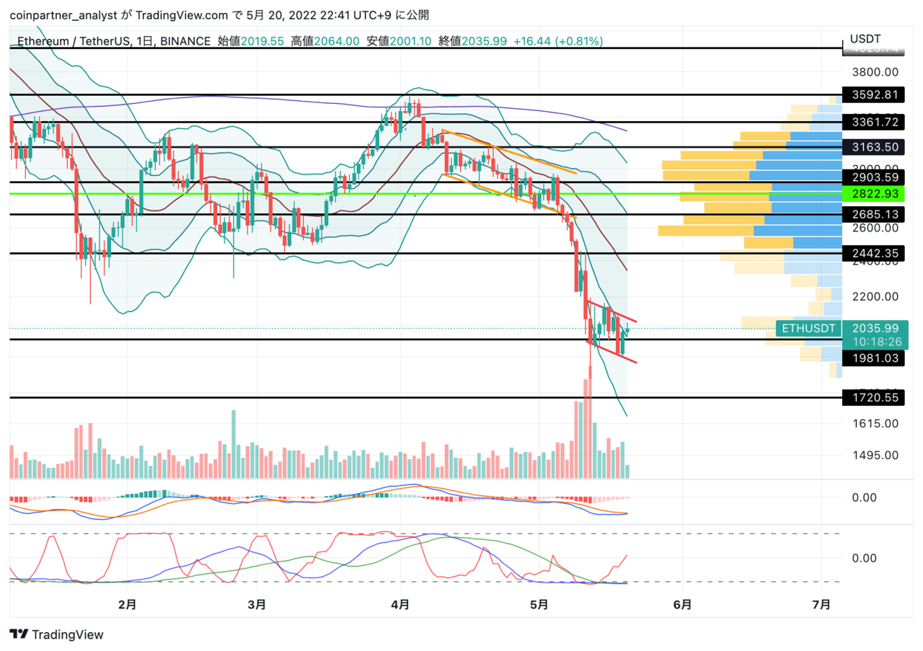Select the lower red trendline of May flag
923x651 pixels.
click(x=613, y=352)
